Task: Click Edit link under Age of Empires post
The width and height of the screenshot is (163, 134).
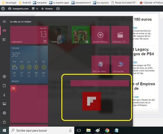Action: 137,97
